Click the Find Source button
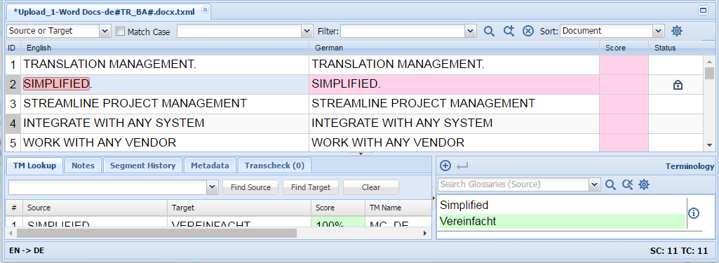 (250, 187)
